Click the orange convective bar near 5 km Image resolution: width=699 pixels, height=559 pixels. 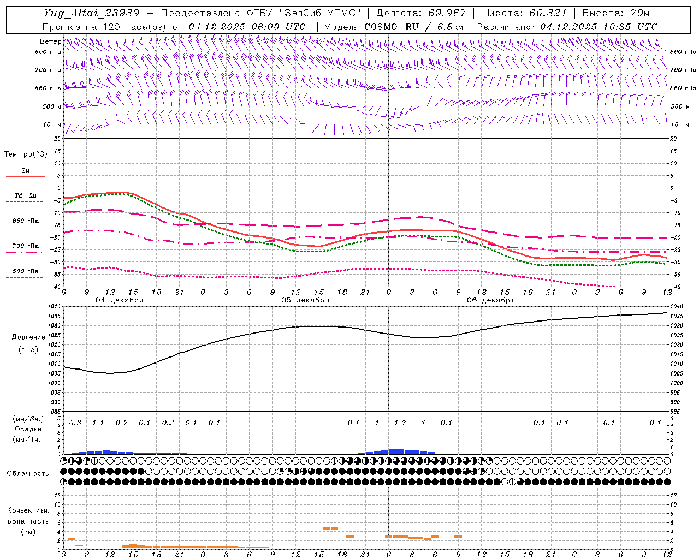click(330, 528)
